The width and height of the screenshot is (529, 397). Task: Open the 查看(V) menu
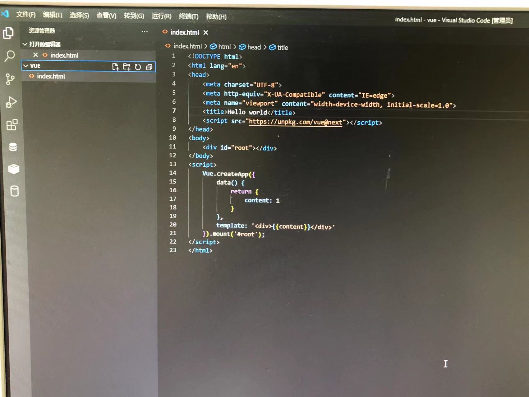106,15
